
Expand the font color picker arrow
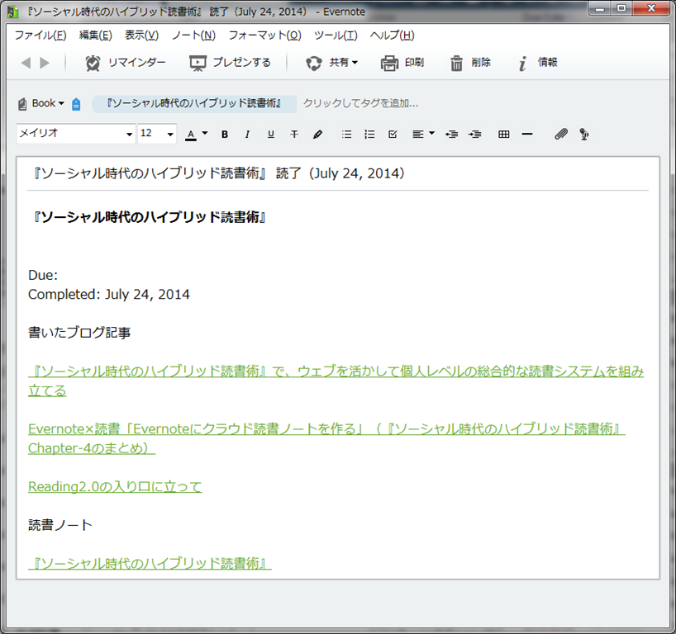[x=205, y=134]
